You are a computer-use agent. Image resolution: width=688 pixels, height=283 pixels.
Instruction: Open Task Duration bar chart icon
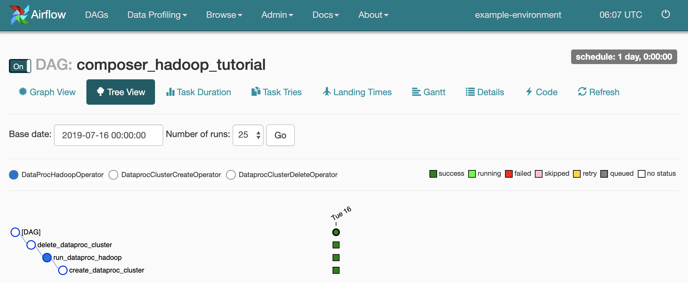(x=170, y=92)
